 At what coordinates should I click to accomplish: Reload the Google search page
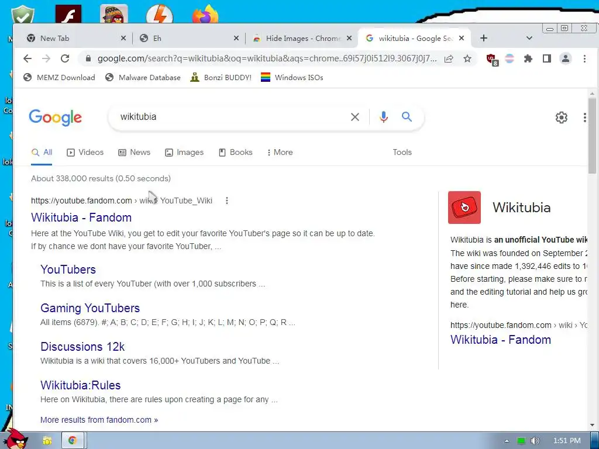point(65,58)
